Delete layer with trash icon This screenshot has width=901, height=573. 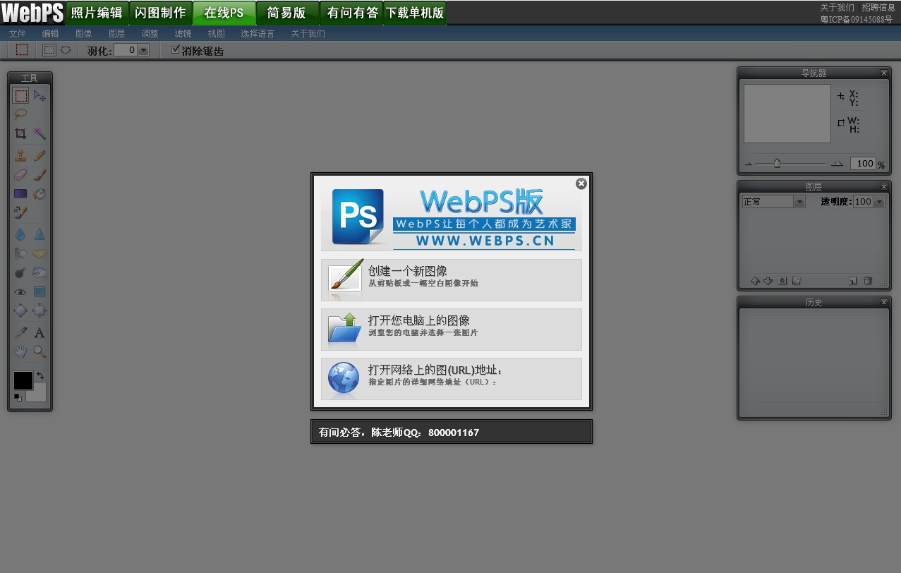[868, 280]
